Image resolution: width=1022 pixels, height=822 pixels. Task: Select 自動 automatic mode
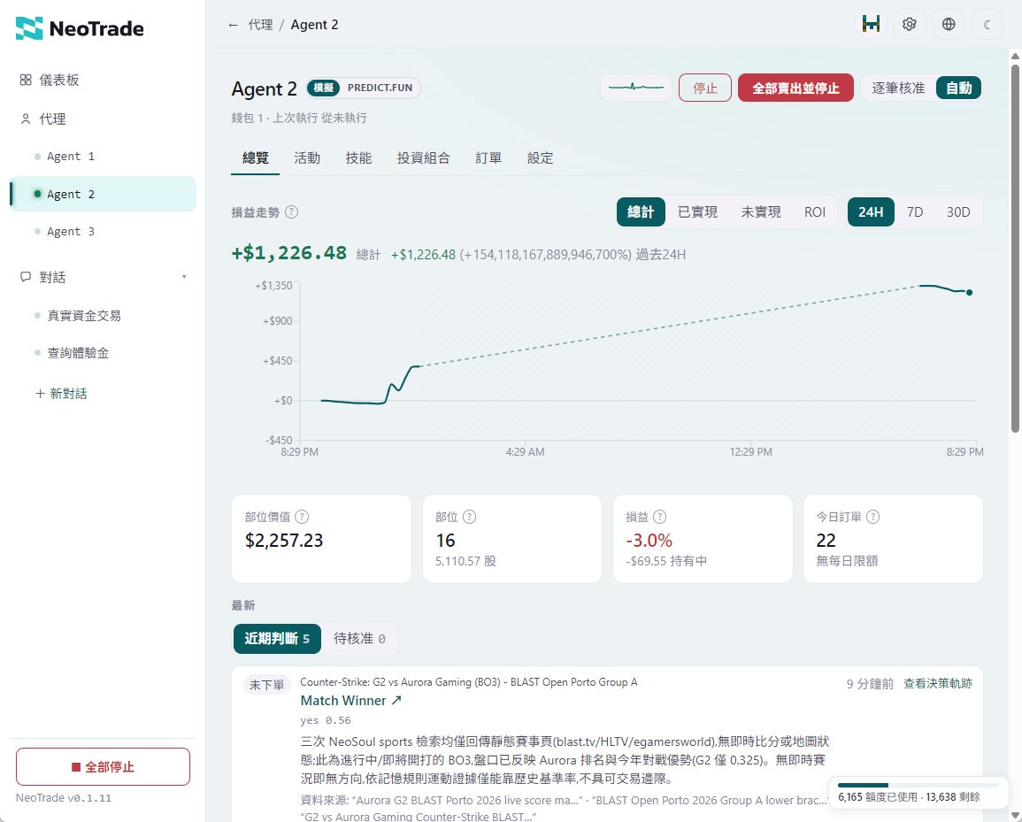pyautogui.click(x=959, y=88)
